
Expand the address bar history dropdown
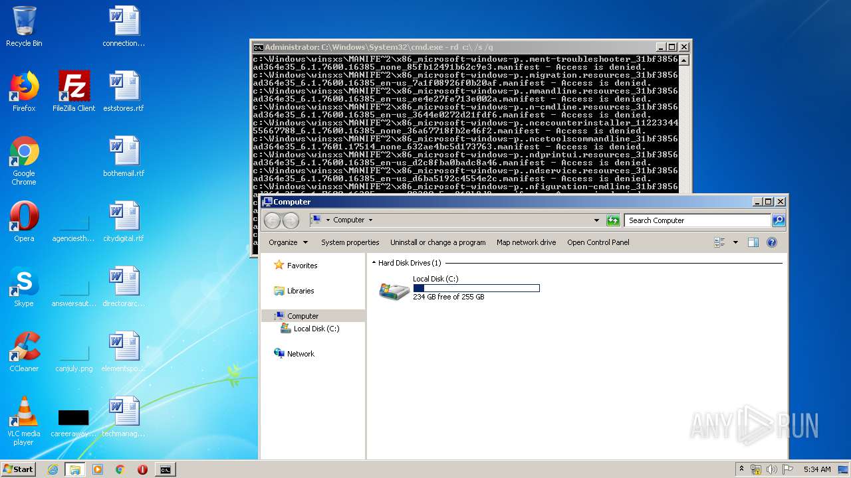click(596, 220)
